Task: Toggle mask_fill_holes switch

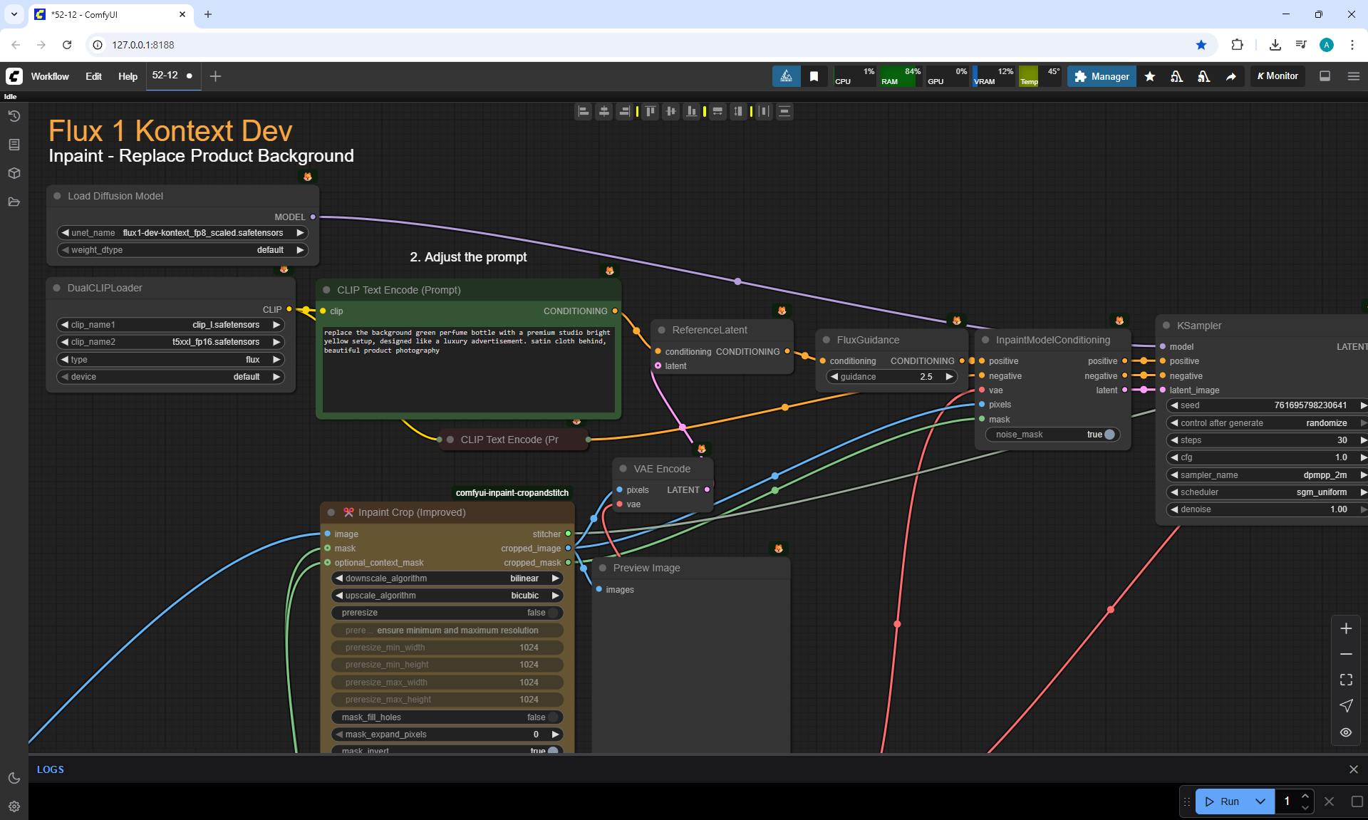Action: (552, 717)
